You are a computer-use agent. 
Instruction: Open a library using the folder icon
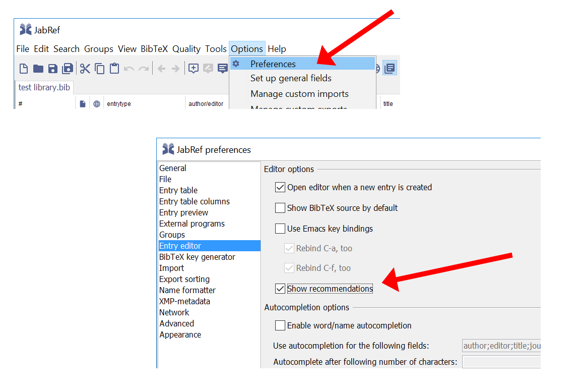38,69
